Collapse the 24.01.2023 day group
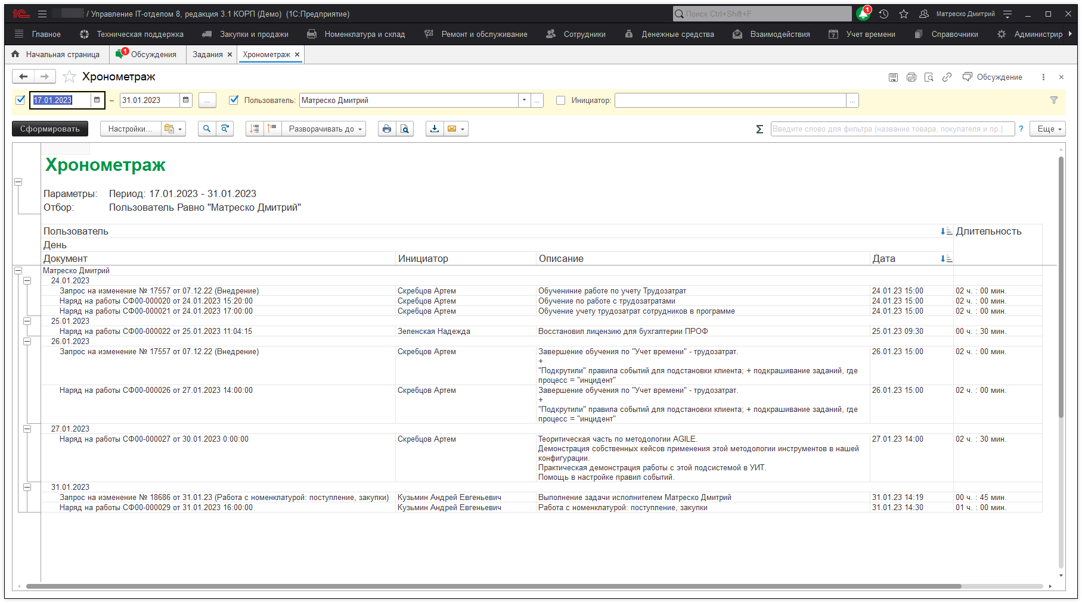This screenshot has width=1082, height=603. tap(27, 281)
